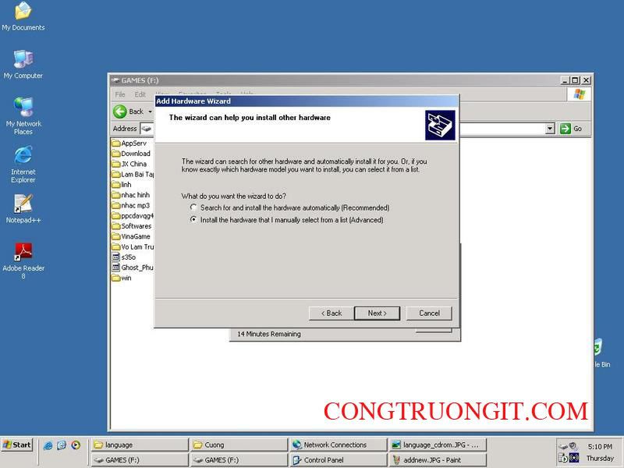Select nhac hinh folder
This screenshot has width=624, height=468.
tap(131, 195)
